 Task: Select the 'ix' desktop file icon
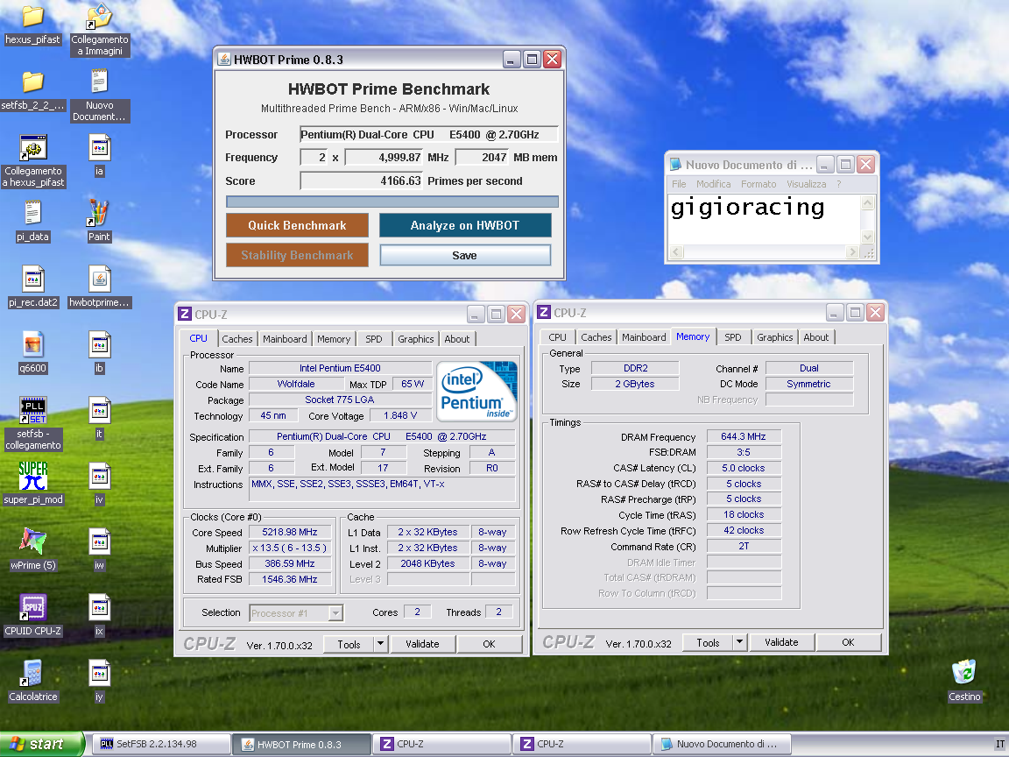(x=99, y=608)
